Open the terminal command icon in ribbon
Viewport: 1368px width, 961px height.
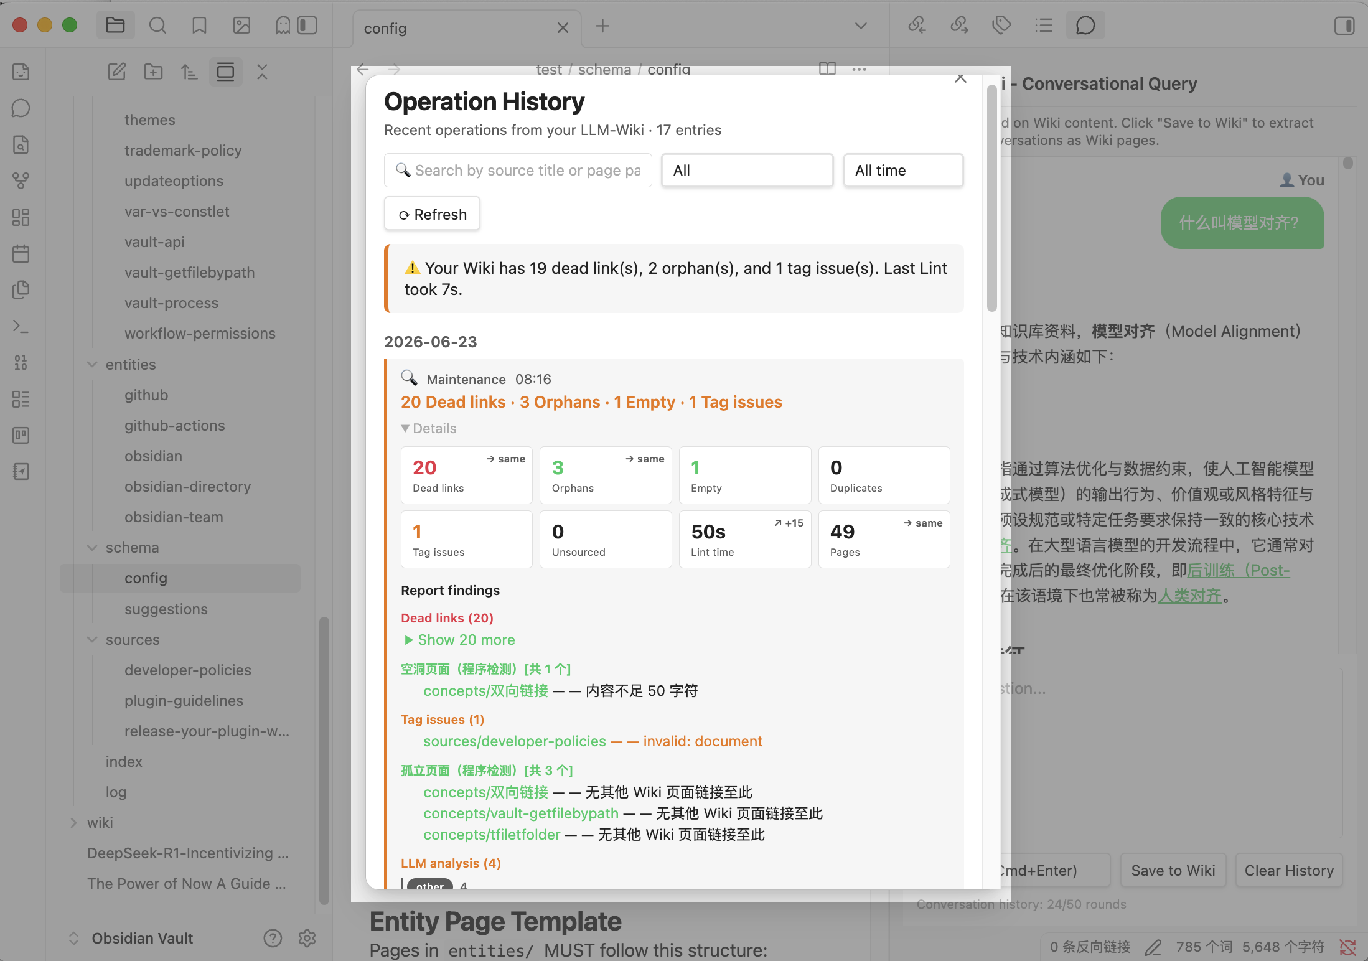point(21,326)
